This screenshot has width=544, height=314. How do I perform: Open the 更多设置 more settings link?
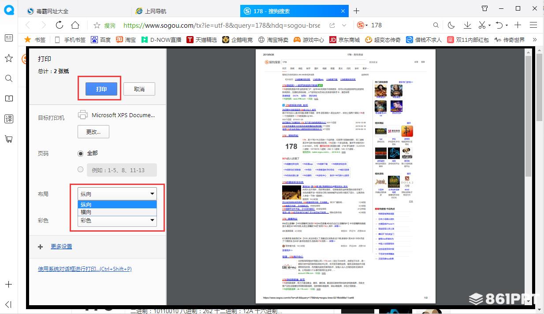tap(61, 247)
